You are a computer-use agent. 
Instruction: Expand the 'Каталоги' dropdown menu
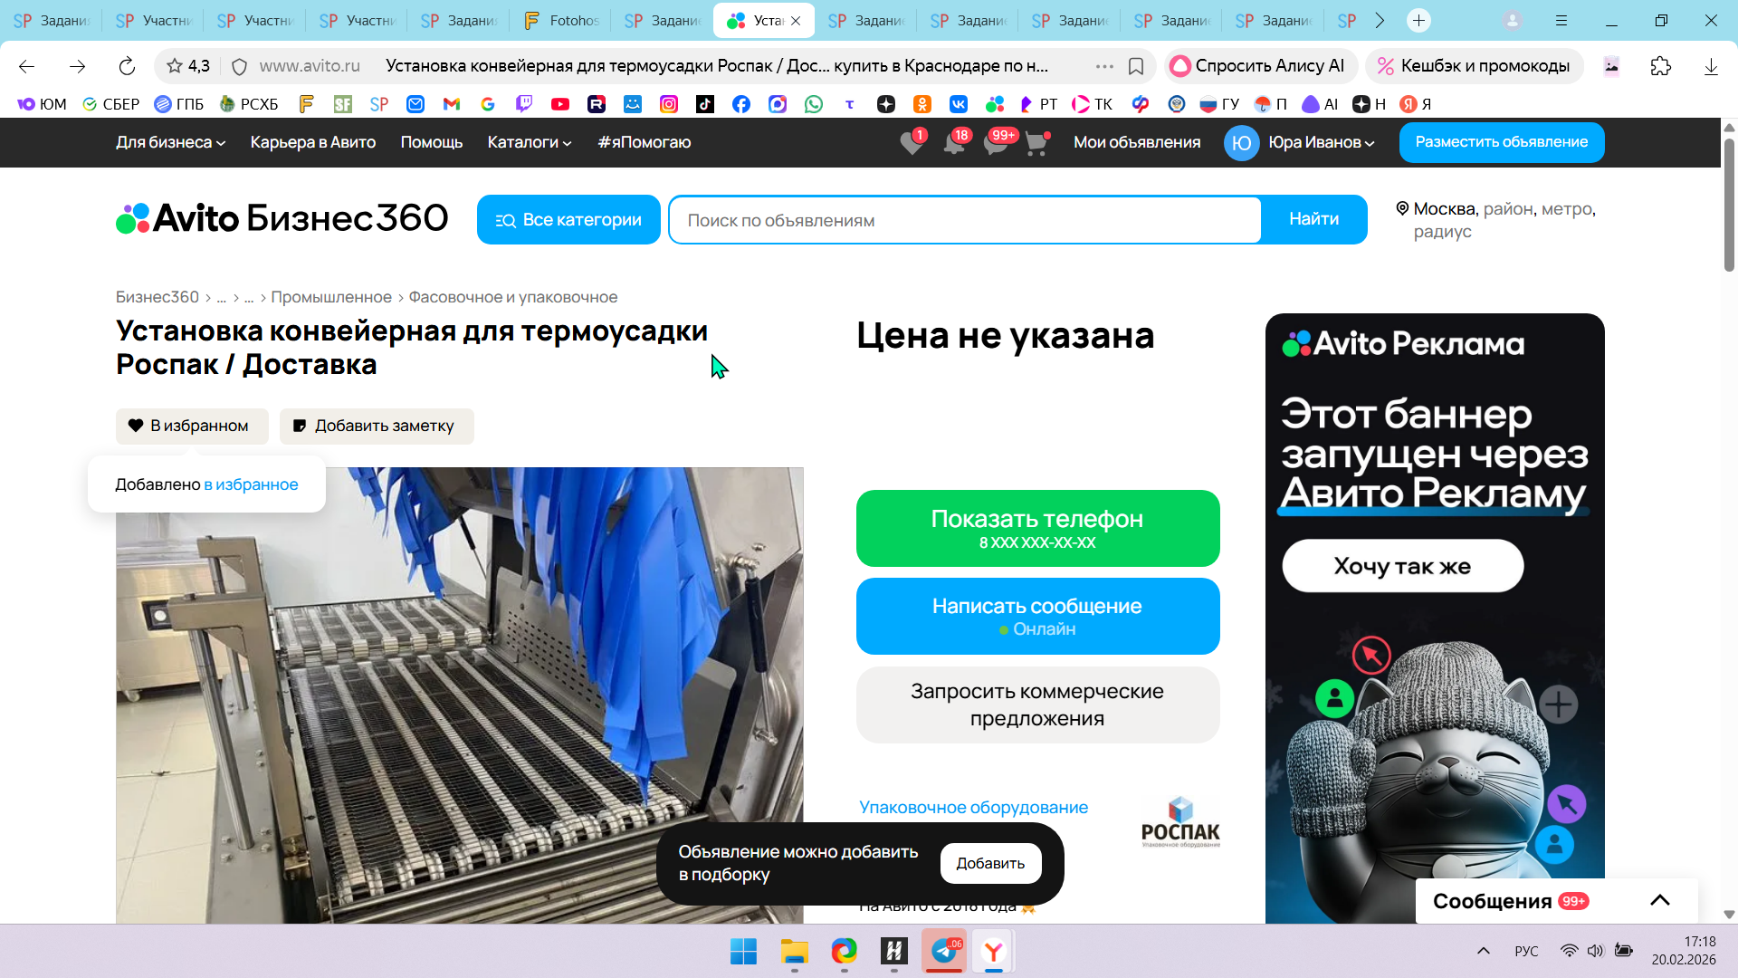click(530, 142)
